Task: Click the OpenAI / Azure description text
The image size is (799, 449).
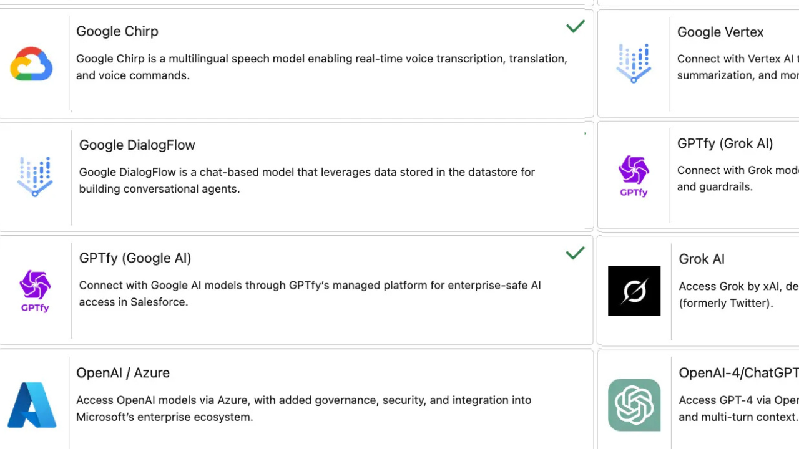Action: 303,408
